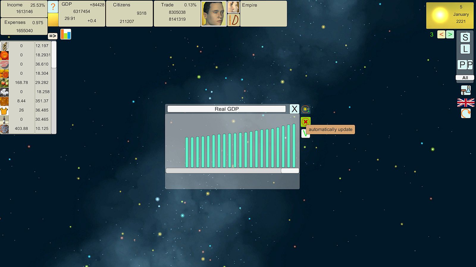Click the S save button
The image size is (476, 267).
[x=465, y=37]
